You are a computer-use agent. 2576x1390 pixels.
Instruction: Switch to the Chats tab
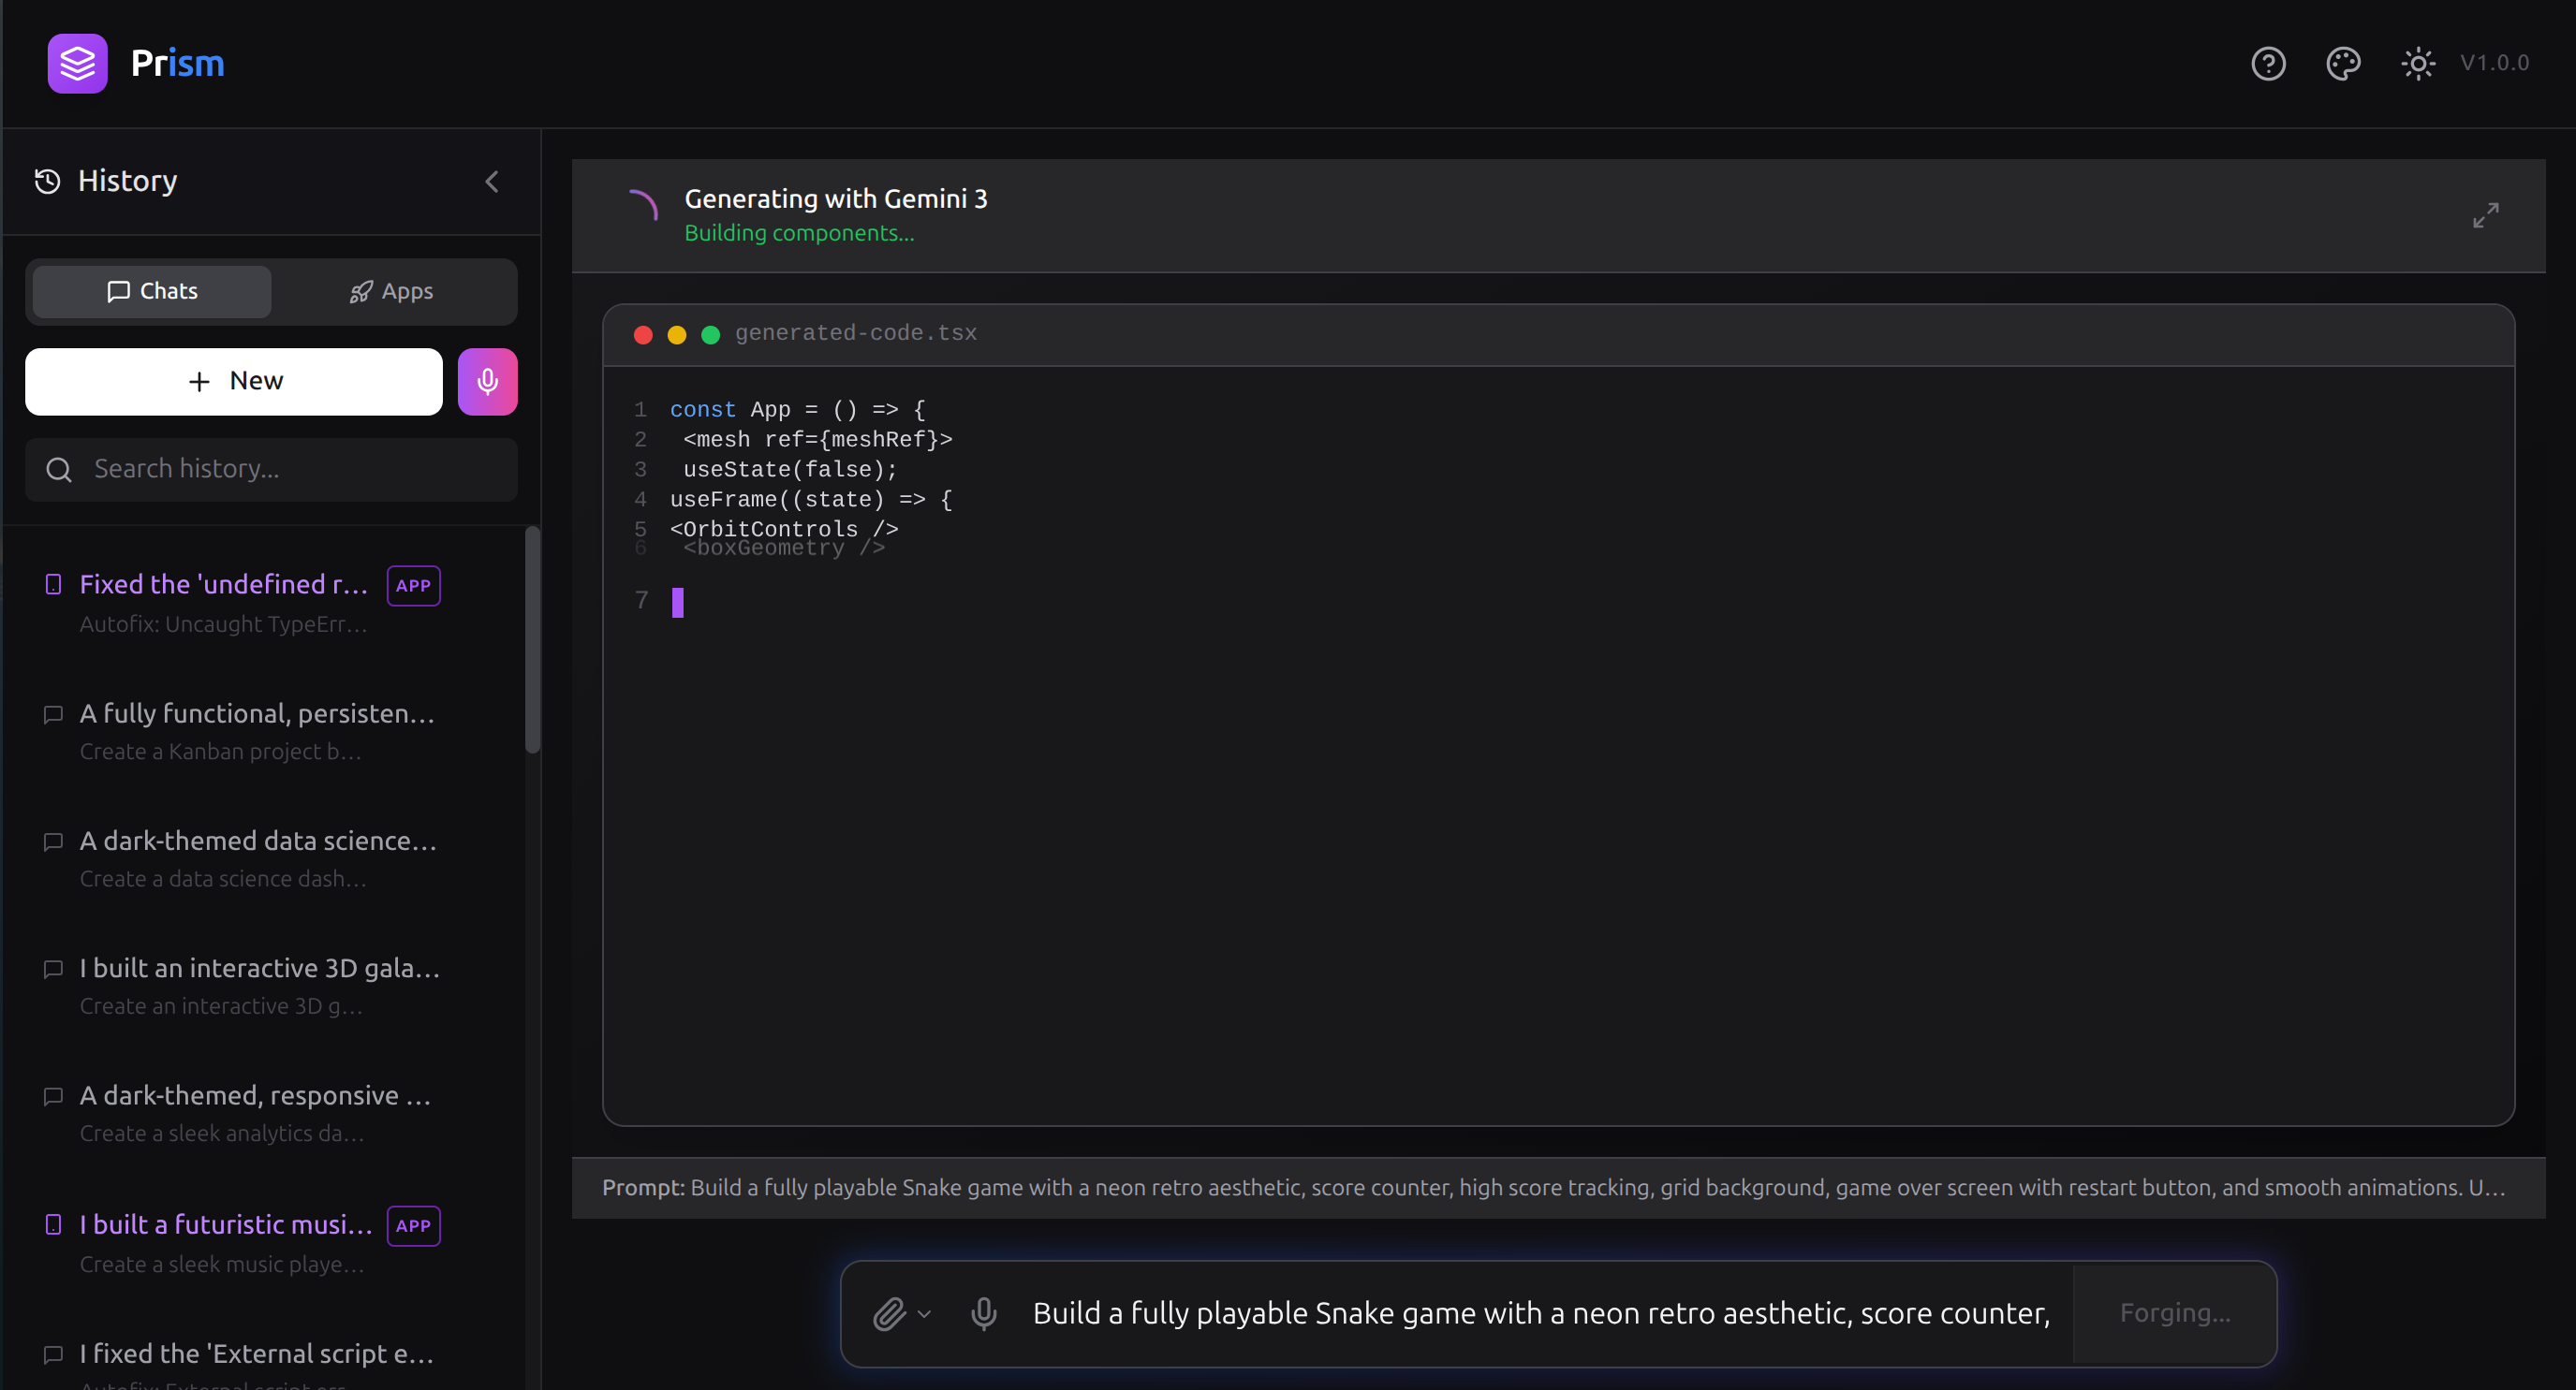click(x=152, y=291)
